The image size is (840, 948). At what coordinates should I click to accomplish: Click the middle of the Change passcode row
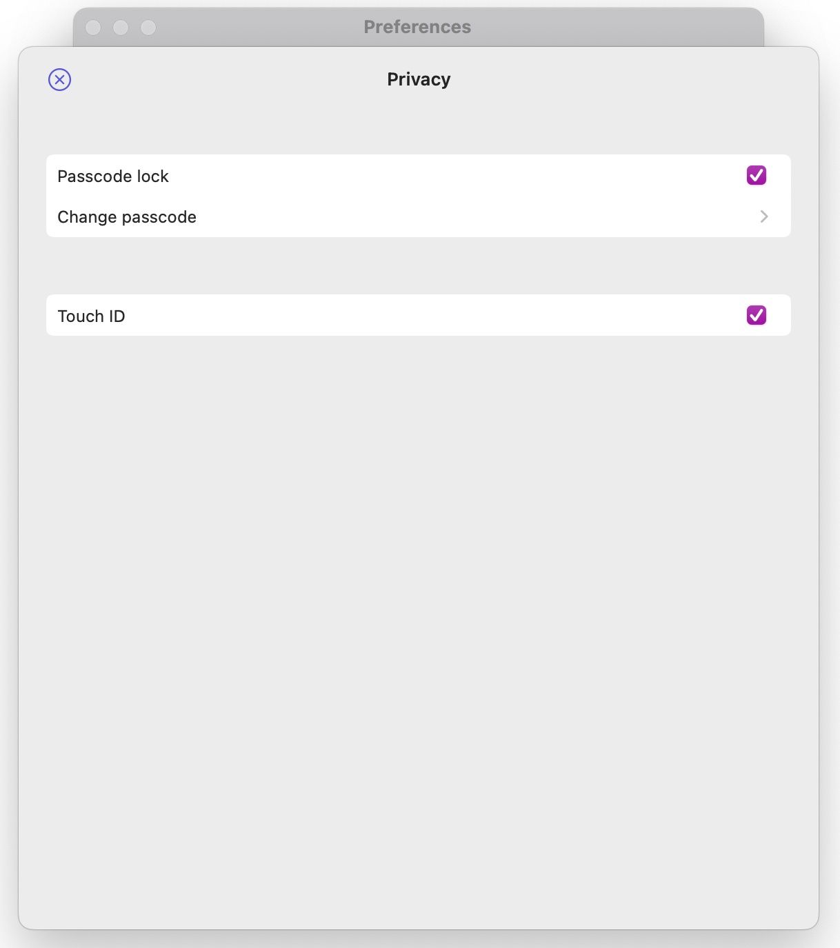pyautogui.click(x=418, y=217)
